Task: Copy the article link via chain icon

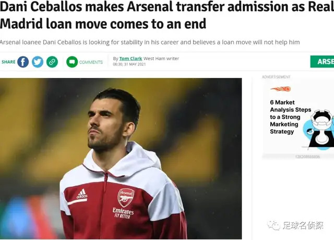Action: coord(52,62)
